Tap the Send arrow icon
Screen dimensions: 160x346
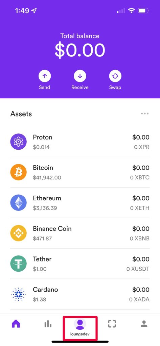pos(45,76)
